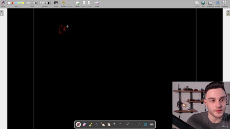
Task: Expand the left page thumbnails panel
Action: click(2, 13)
